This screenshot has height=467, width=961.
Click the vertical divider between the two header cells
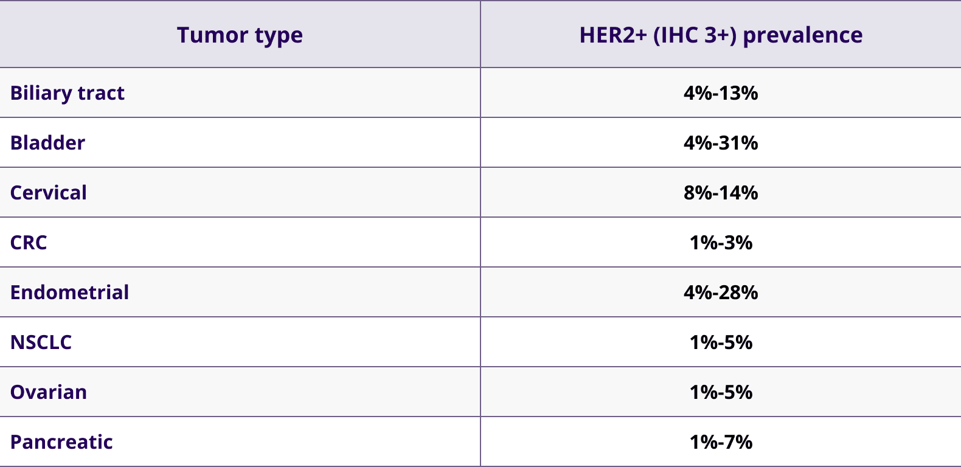[480, 34]
